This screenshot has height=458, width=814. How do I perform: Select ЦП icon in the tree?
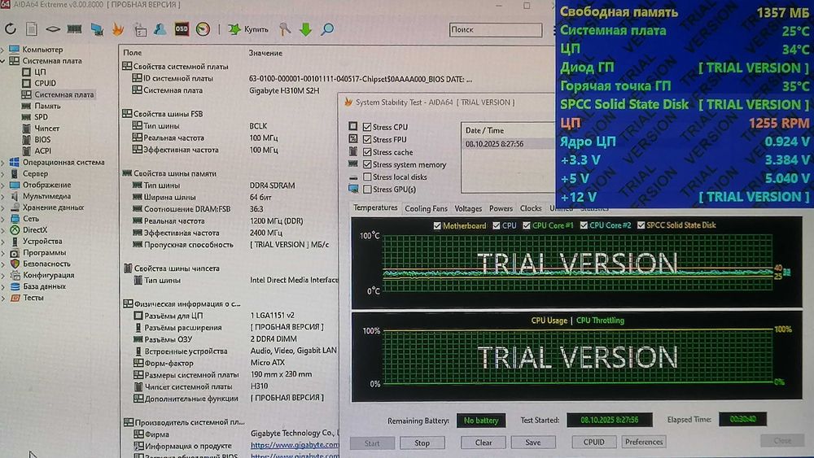(27, 72)
